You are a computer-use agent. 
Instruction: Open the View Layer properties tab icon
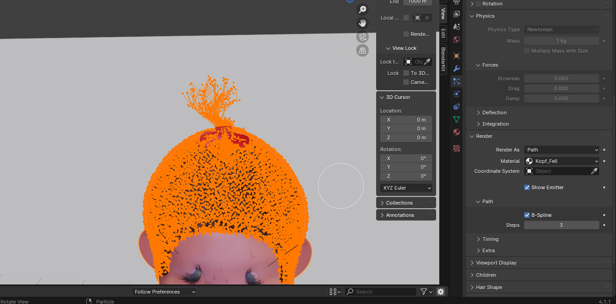click(x=457, y=14)
